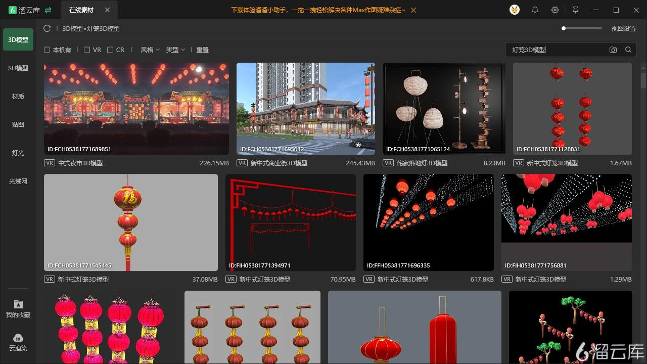
Task: Click the VR badge of 中式夜市3D模型
Action: pos(50,163)
